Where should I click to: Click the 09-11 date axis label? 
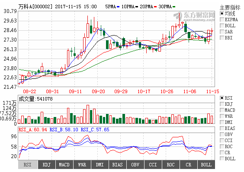coord(75,91)
